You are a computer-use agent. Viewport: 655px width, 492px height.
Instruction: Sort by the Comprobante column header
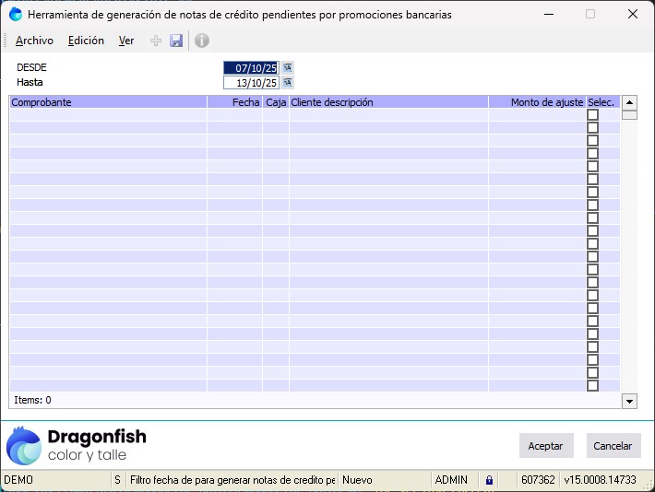[108, 102]
